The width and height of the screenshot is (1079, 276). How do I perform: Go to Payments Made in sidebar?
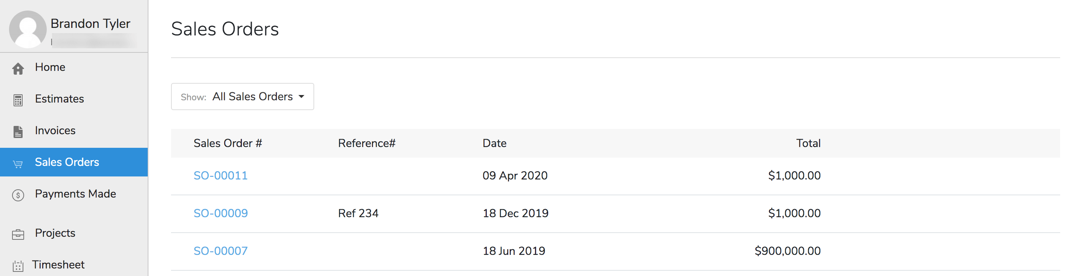[75, 194]
